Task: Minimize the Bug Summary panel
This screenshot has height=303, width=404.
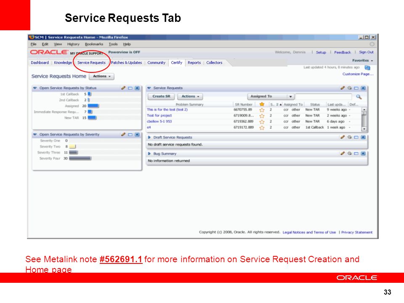Action: pyautogui.click(x=356, y=154)
